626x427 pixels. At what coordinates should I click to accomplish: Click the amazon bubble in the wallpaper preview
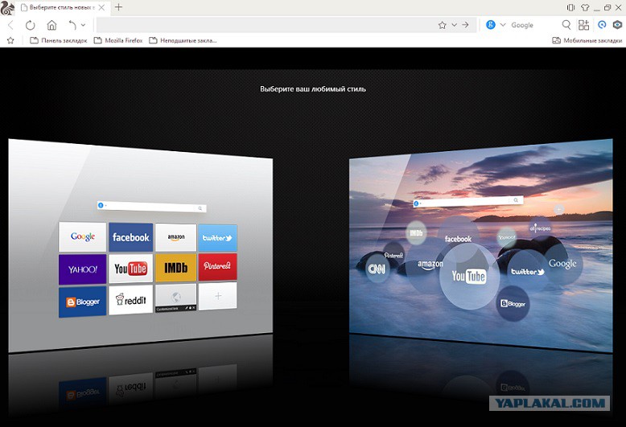coord(430,265)
